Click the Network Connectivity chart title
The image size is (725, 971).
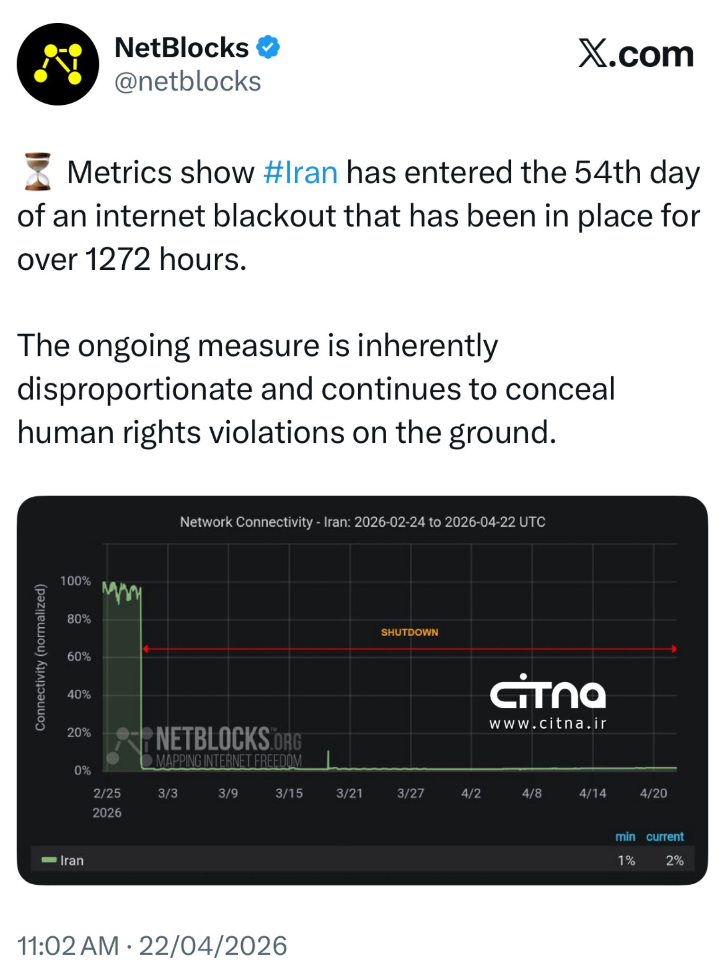coord(362,522)
